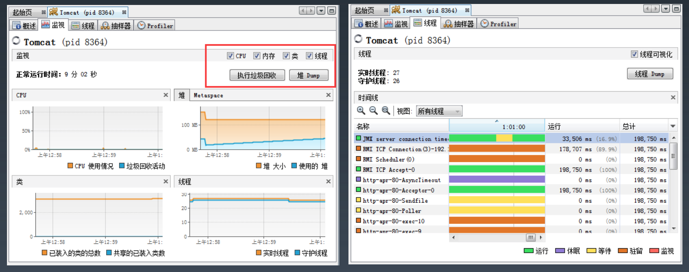Viewport: 689px width, 272px height.
Task: Switch to Metaspace tab in heap chart
Action: [x=208, y=96]
